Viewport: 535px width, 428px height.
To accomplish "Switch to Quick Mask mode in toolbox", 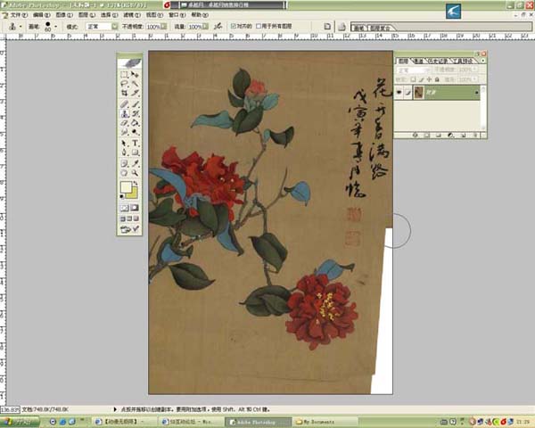I will (135, 208).
